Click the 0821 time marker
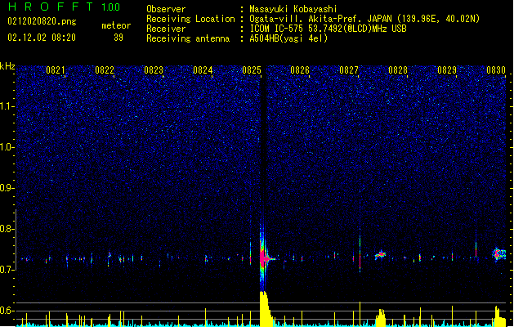 click(x=56, y=70)
